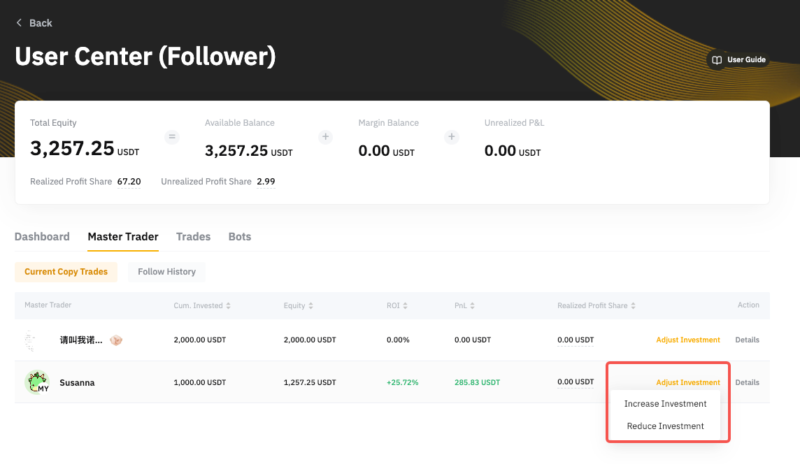Sort by Cum. Invested column arrows
This screenshot has height=464, width=800.
click(229, 306)
